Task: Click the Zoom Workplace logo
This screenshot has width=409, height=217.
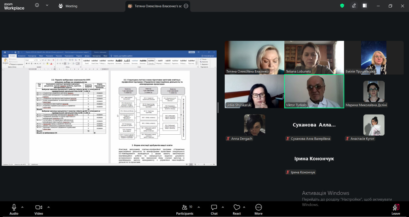Action: [14, 6]
